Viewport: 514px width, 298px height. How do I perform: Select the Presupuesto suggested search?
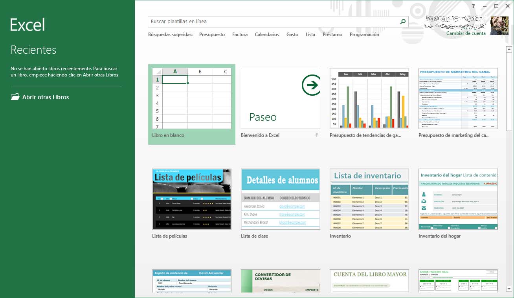212,35
